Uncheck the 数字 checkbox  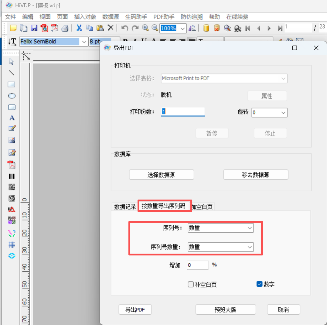(x=259, y=284)
